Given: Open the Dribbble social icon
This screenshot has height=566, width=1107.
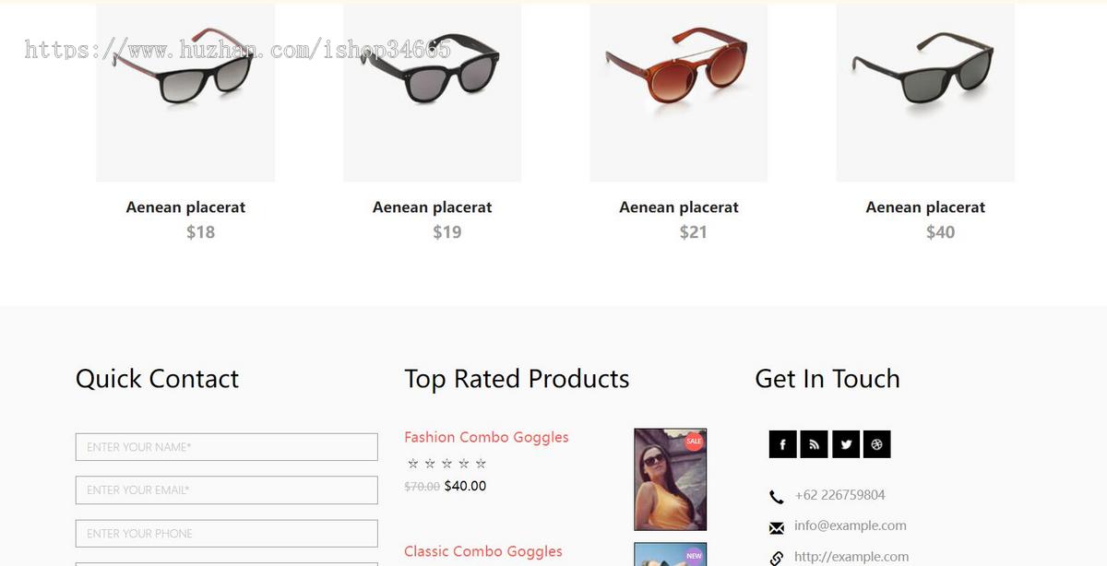Looking at the screenshot, I should (876, 444).
